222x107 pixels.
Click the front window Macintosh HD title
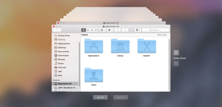[x=111, y=26]
